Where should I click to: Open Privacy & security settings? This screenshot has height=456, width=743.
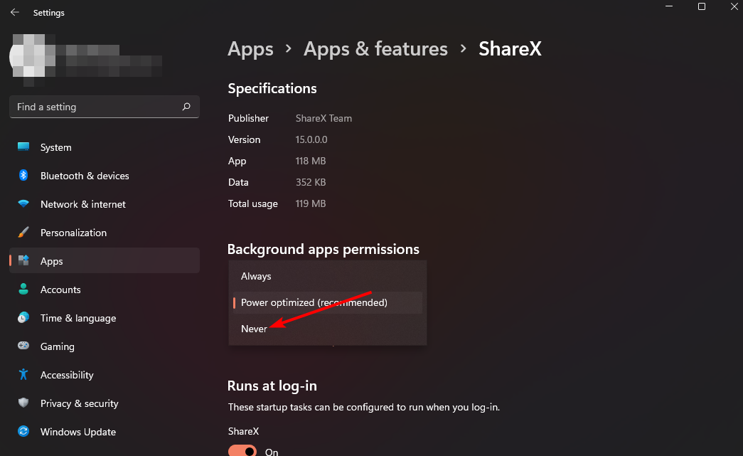(78, 403)
